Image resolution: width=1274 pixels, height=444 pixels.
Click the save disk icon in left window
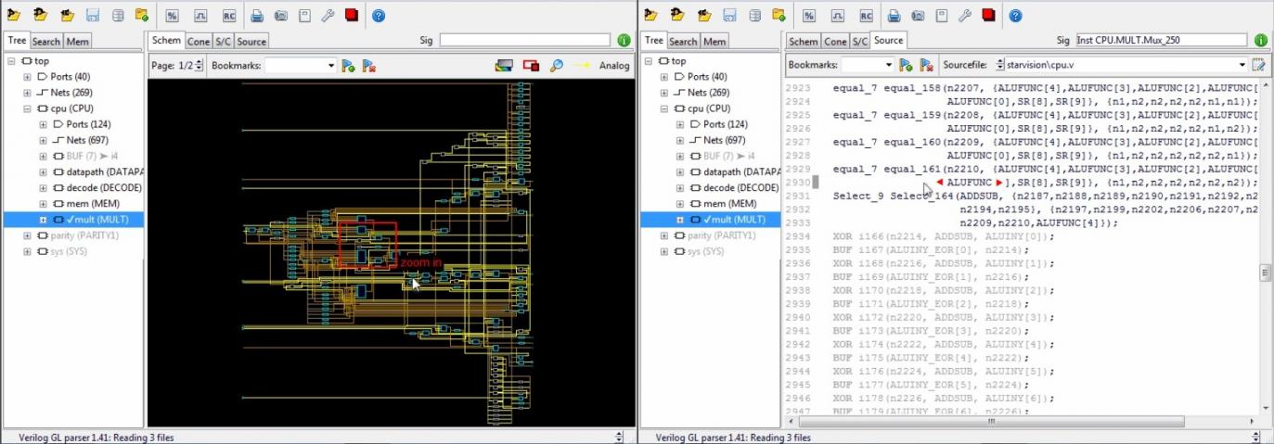(92, 15)
